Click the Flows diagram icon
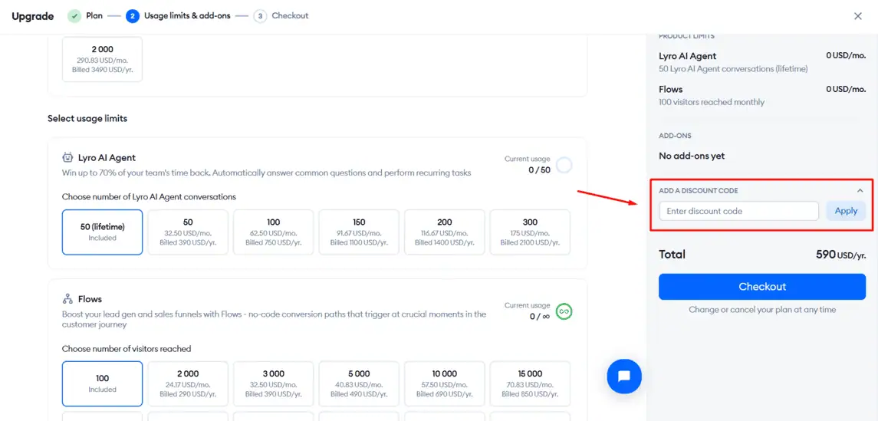Viewport: 878px width, 421px height. pos(67,299)
